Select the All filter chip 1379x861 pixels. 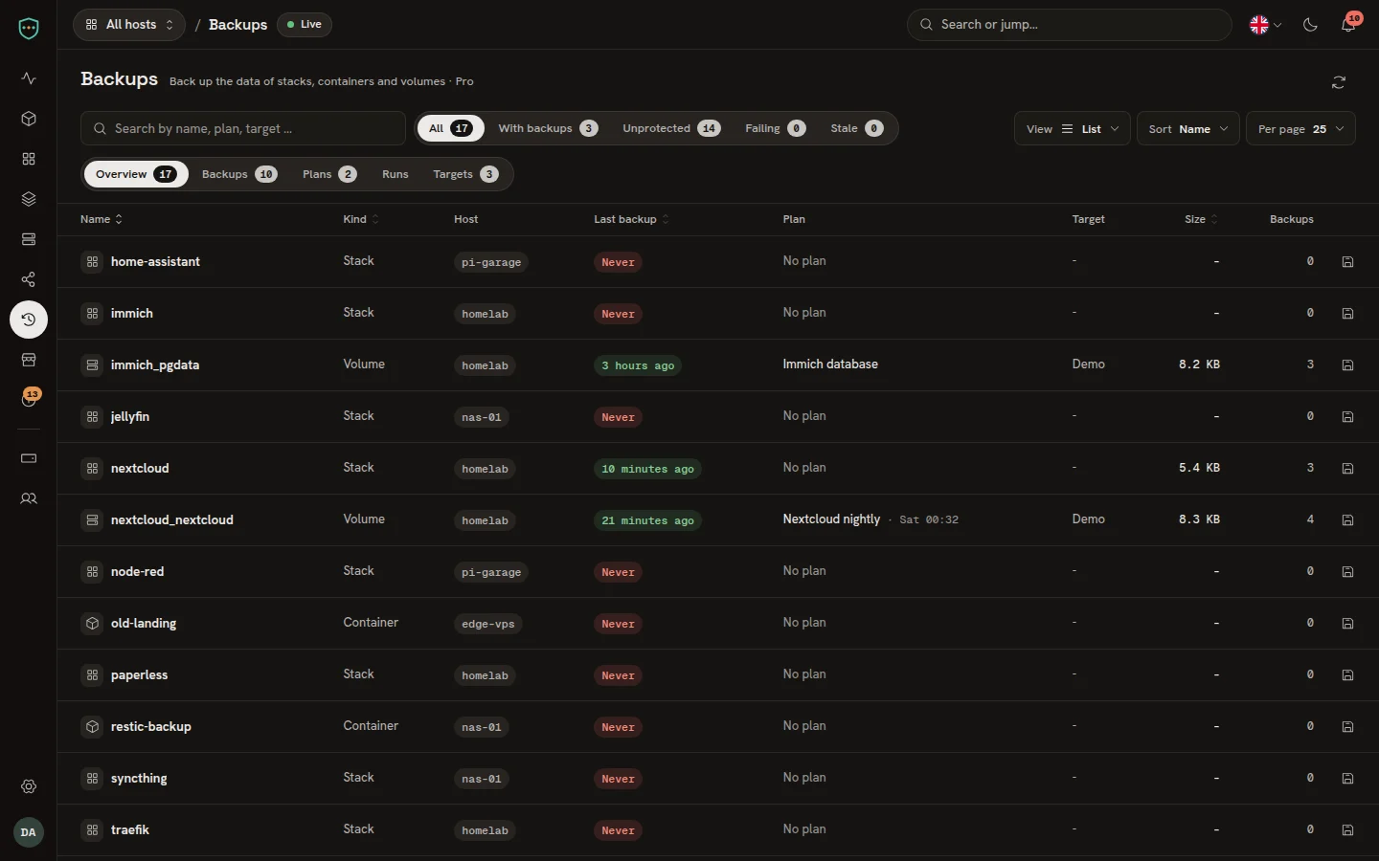coord(450,128)
